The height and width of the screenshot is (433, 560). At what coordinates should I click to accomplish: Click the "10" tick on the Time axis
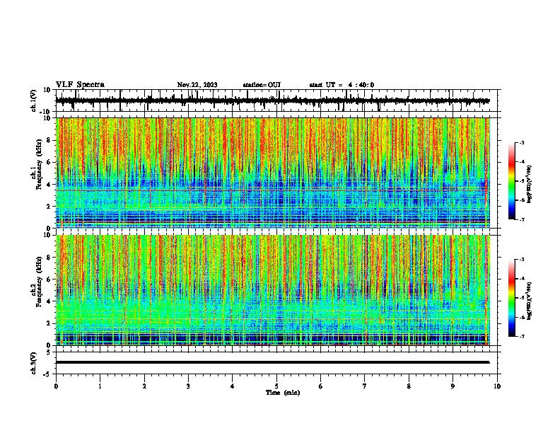pos(497,386)
